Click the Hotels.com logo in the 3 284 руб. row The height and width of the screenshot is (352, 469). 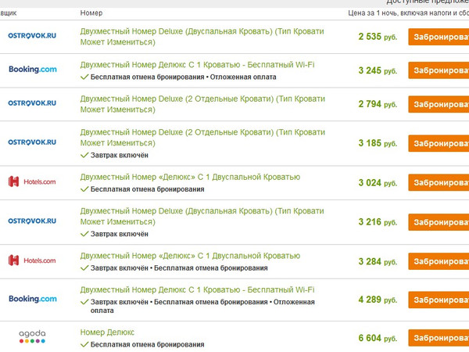pyautogui.click(x=31, y=260)
